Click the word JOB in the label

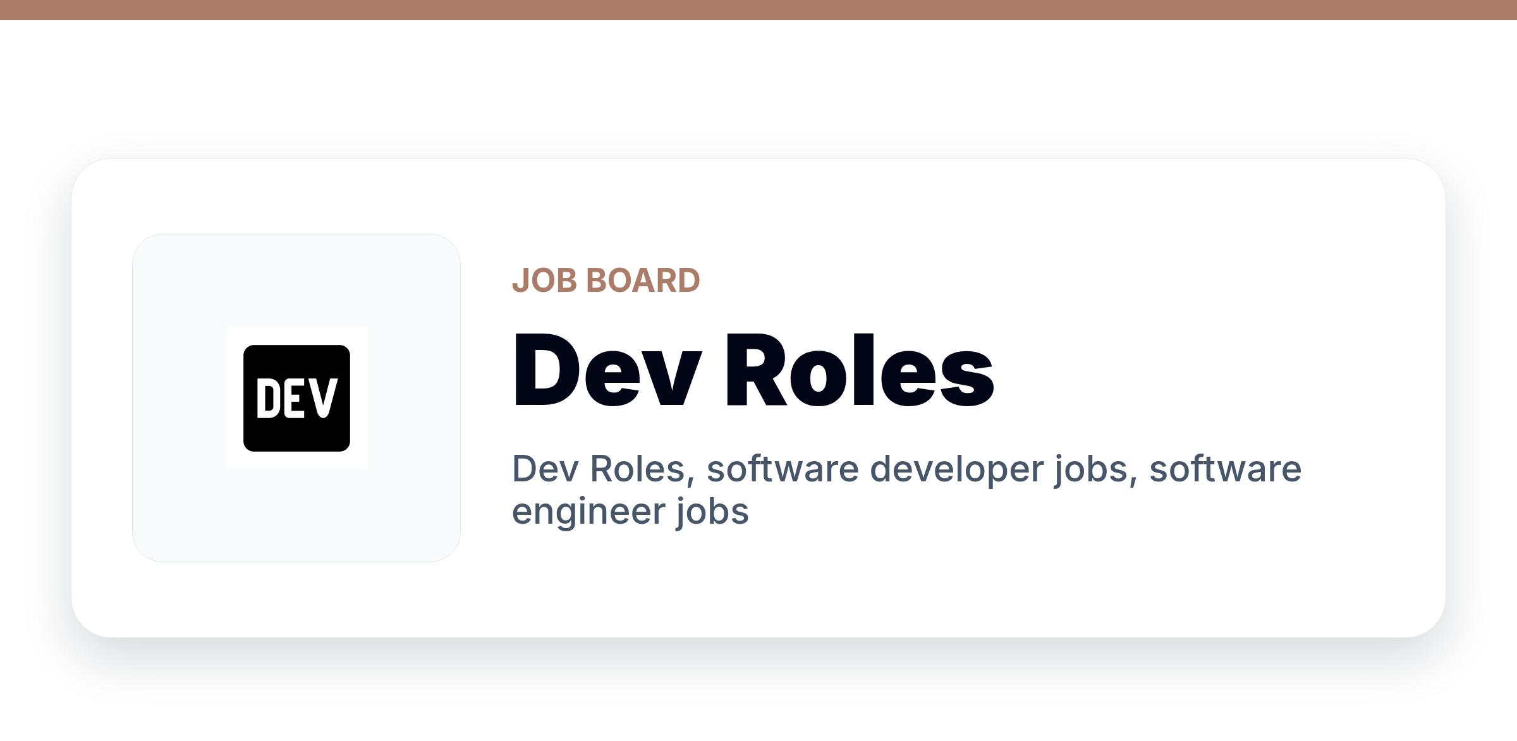click(x=544, y=280)
